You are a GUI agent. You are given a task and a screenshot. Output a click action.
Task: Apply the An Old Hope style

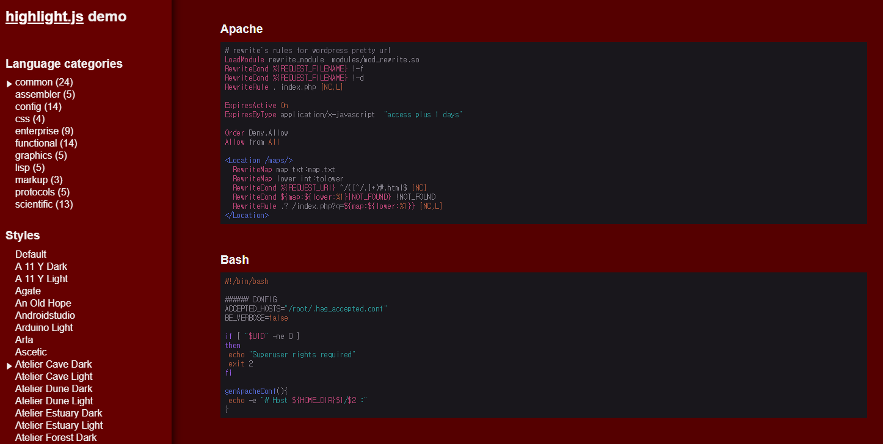(43, 303)
